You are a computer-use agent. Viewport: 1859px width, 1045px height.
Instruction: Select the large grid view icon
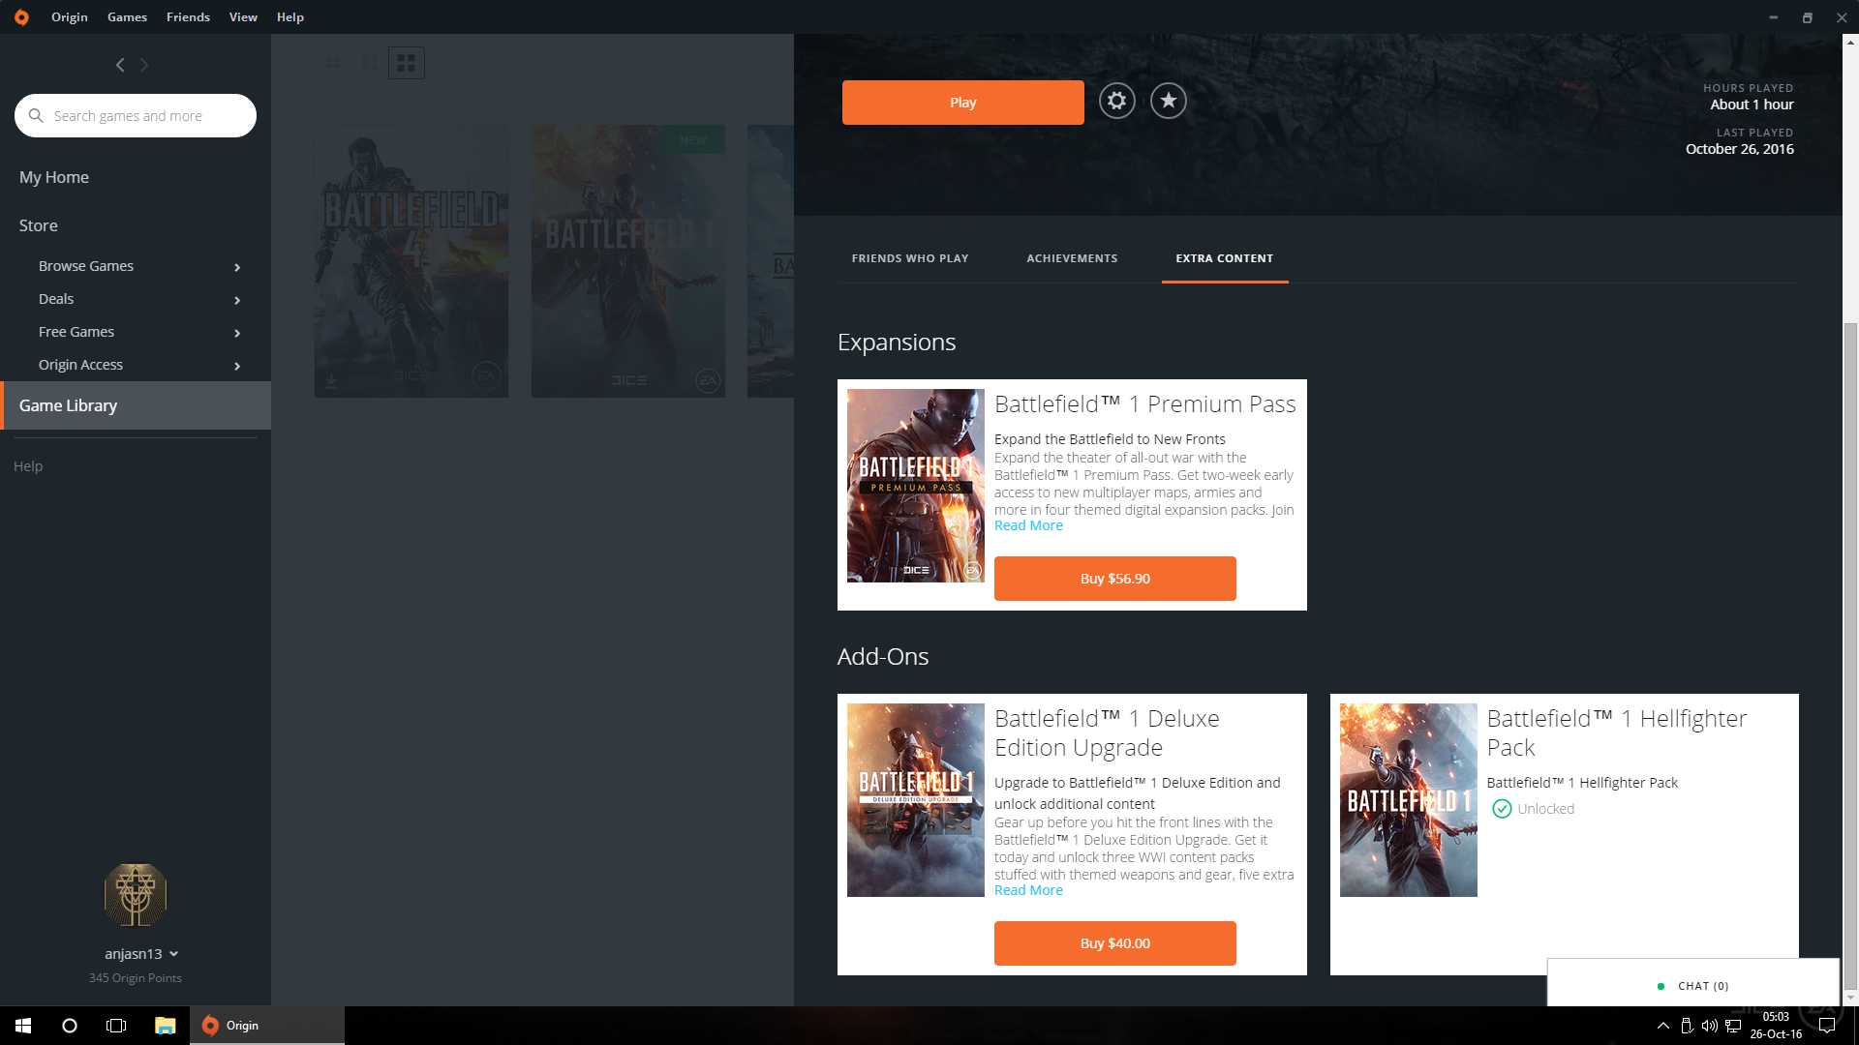click(407, 63)
